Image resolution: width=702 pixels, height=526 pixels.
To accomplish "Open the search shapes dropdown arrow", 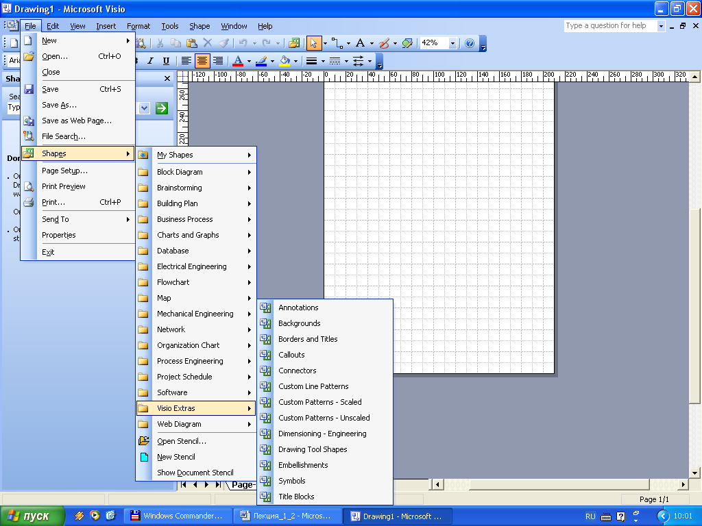I will coord(144,108).
